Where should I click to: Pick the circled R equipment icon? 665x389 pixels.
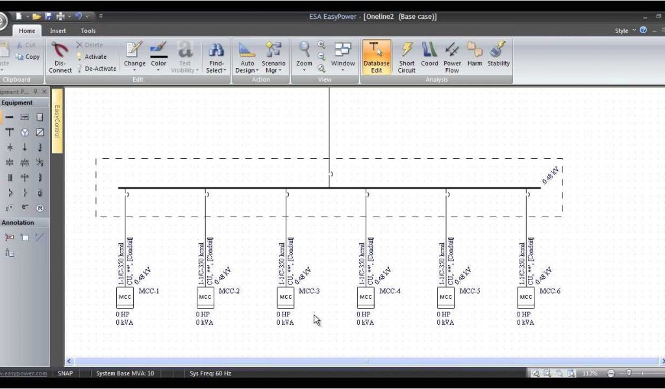click(x=40, y=208)
